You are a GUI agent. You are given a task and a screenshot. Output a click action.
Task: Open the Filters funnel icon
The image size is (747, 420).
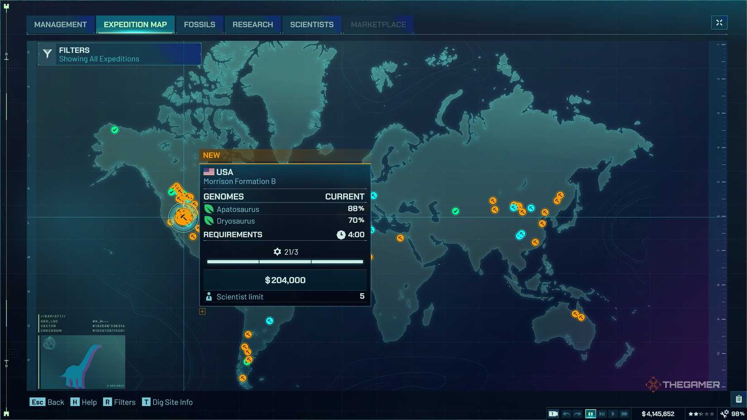pyautogui.click(x=47, y=54)
